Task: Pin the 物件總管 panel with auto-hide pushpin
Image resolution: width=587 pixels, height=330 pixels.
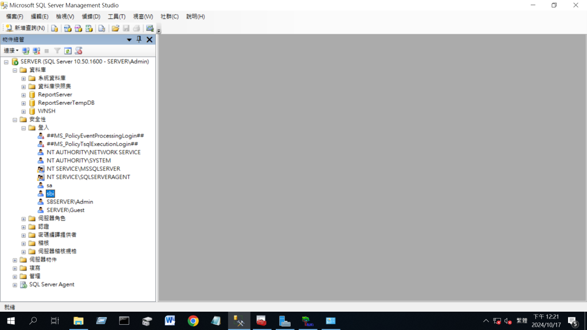Action: pos(139,40)
